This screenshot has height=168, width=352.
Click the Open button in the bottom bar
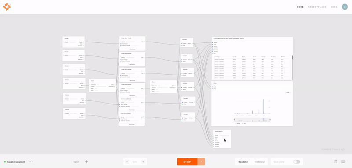76,162
